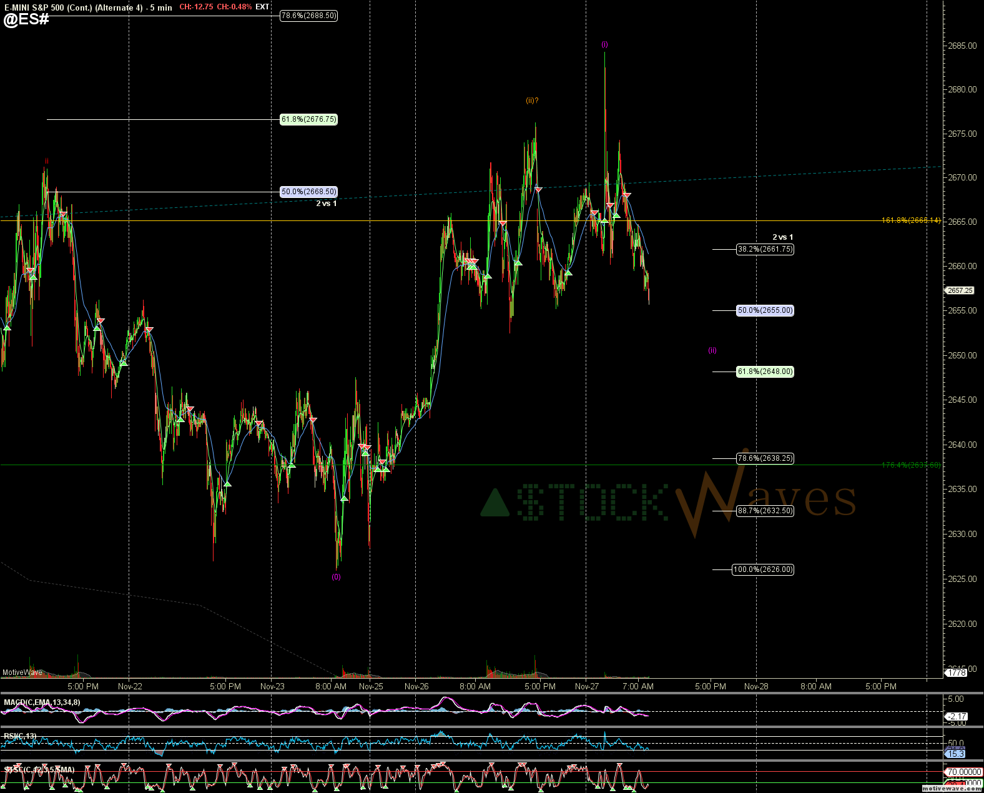
Task: Click the 78.6%(2638.25) retracement label
Action: pos(765,458)
